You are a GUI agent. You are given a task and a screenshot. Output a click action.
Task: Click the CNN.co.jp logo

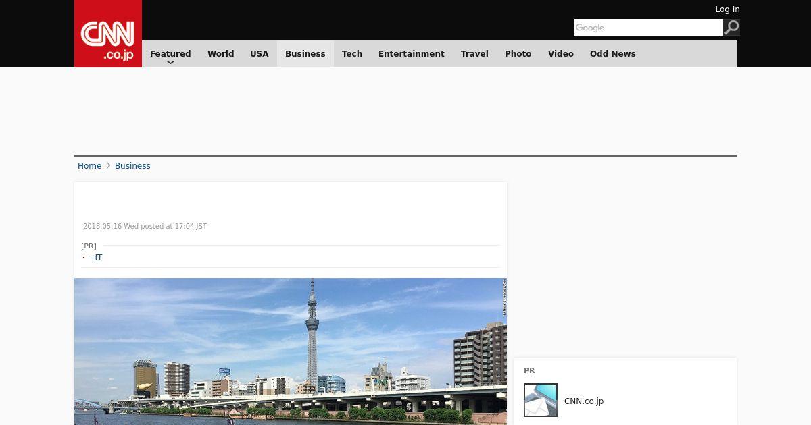(x=108, y=34)
